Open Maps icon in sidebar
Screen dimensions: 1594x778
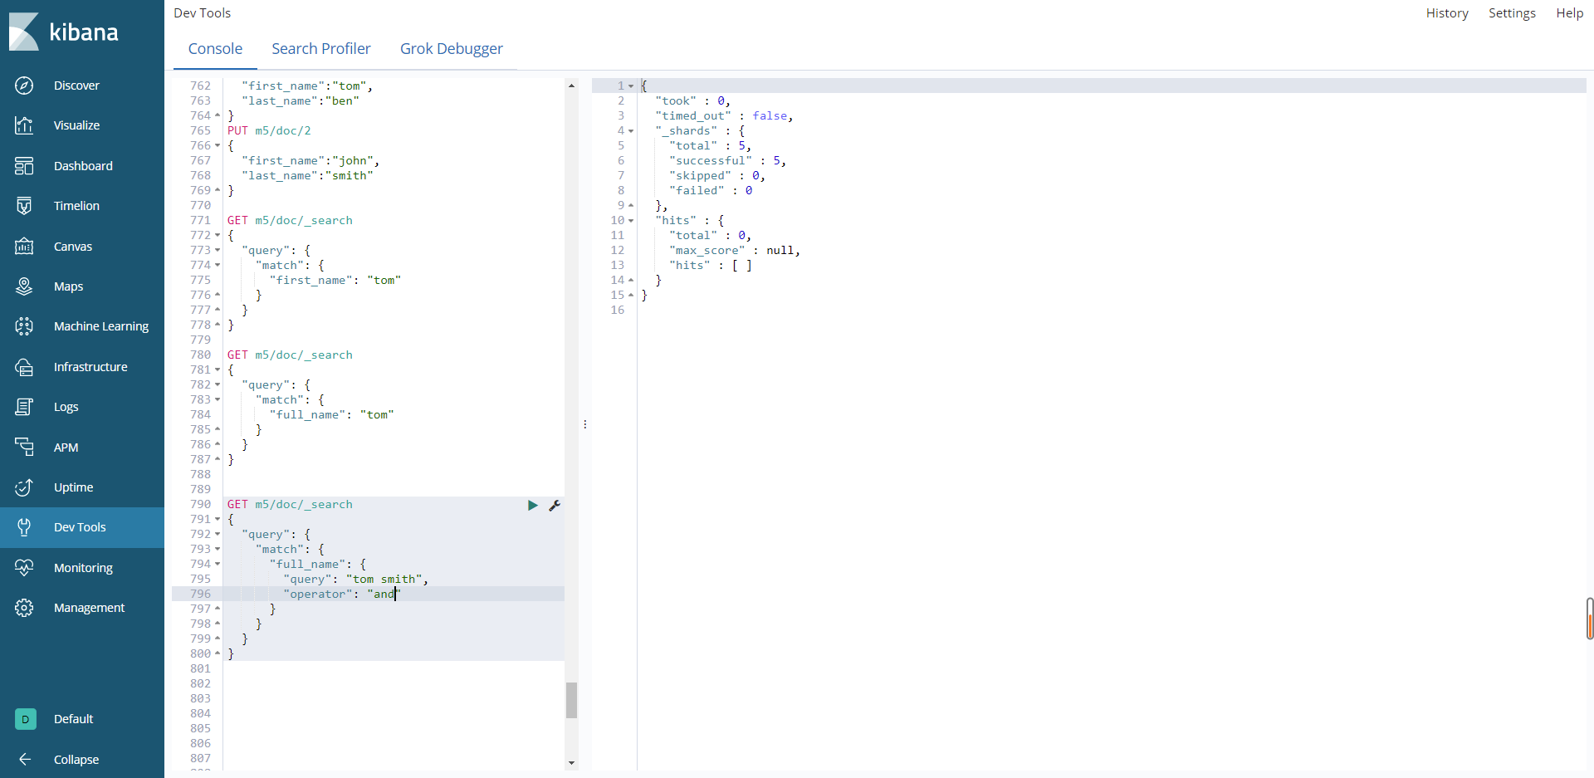point(24,286)
